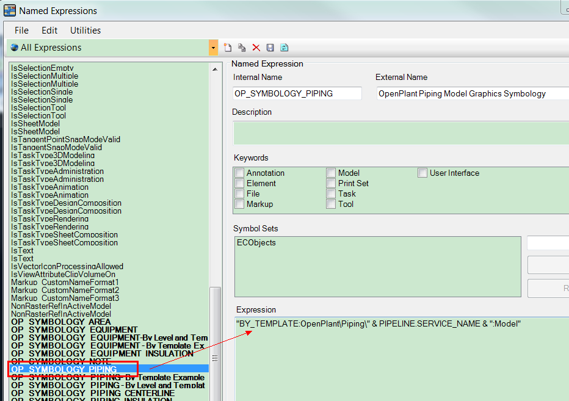The image size is (569, 401).
Task: Toggle the Tool keyword checkbox
Action: (x=331, y=204)
